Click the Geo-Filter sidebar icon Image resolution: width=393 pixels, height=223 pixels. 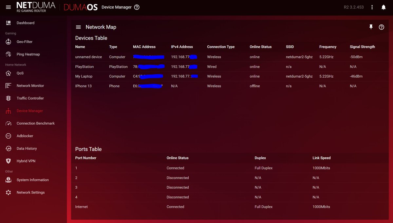pyautogui.click(x=9, y=42)
